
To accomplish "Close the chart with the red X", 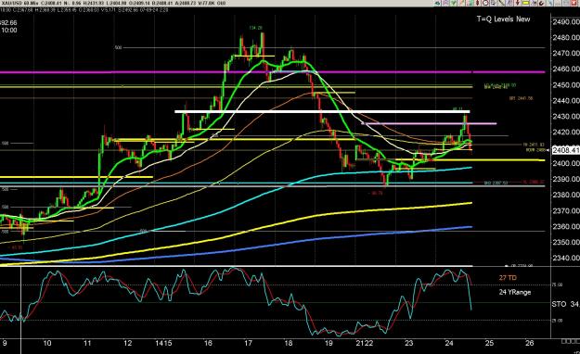I will 574,4.
